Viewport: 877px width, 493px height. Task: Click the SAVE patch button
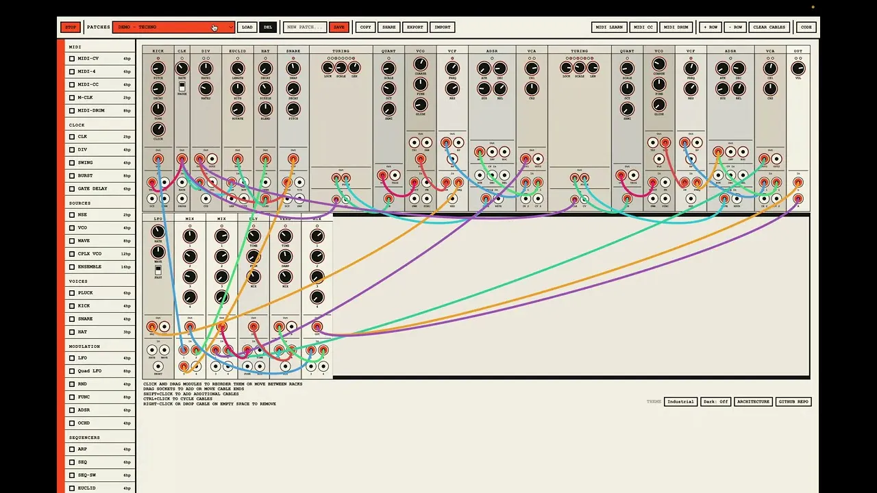pyautogui.click(x=338, y=27)
